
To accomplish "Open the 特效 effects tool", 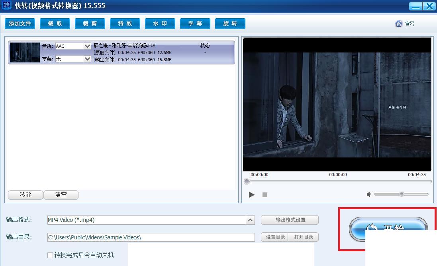I will [x=125, y=23].
